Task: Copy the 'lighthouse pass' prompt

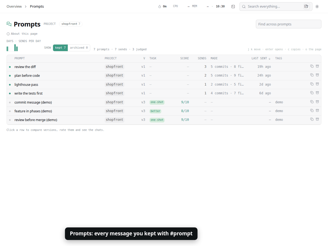Action: [312, 84]
